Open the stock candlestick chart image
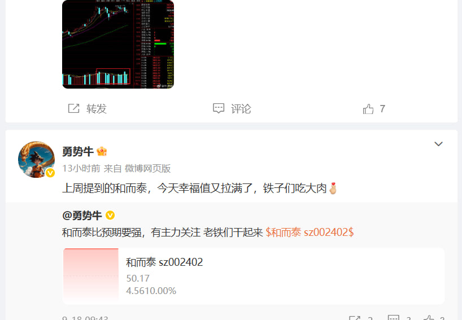This screenshot has width=462, height=320. (x=118, y=44)
